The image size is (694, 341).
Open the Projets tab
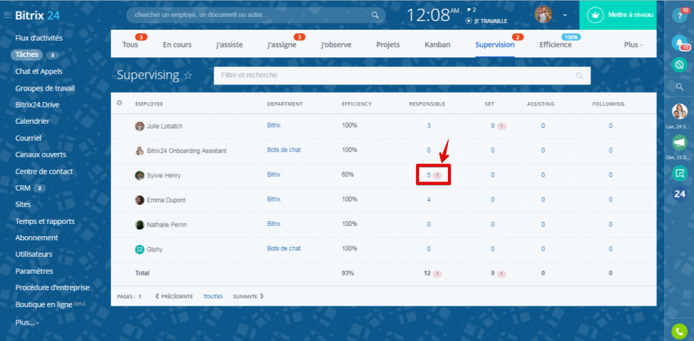pyautogui.click(x=388, y=45)
